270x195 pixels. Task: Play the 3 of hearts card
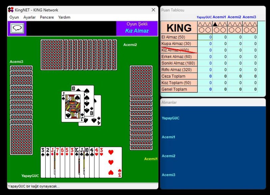pyautogui.click(x=111, y=162)
